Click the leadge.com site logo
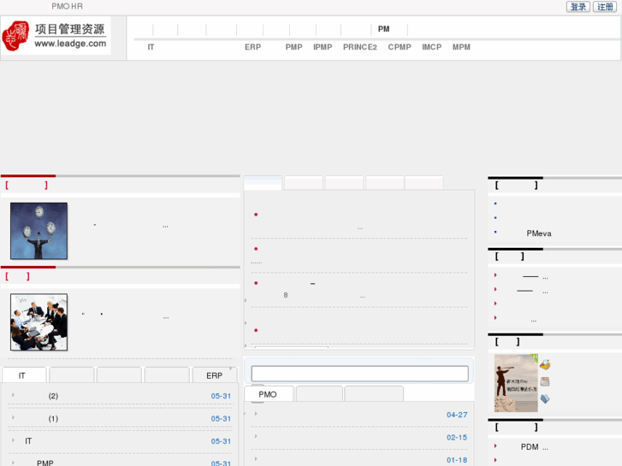 pyautogui.click(x=56, y=36)
